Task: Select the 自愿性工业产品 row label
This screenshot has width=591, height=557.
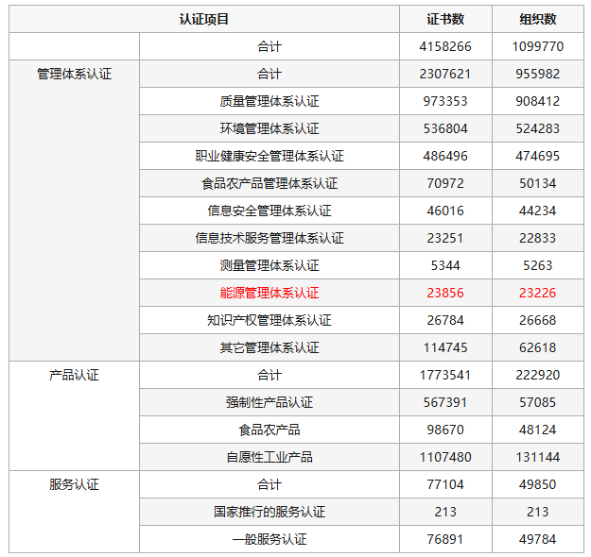Action: pos(269,457)
